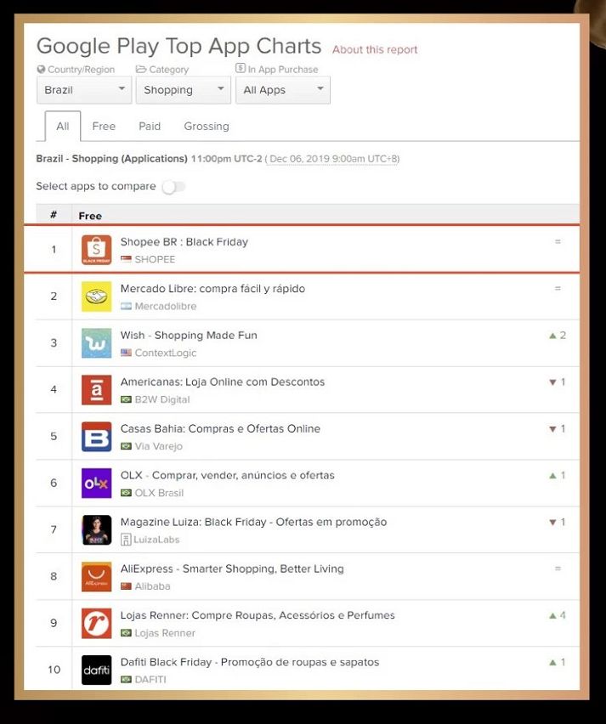Click the China flag beside Alibaba

pos(126,586)
